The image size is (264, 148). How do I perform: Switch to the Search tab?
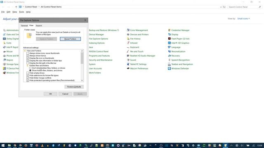tap(39, 25)
